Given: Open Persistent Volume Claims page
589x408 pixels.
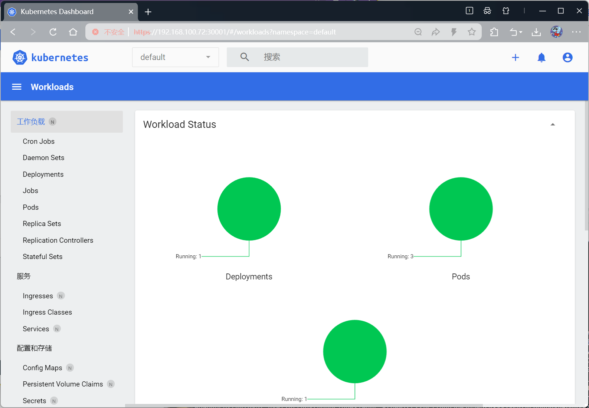Looking at the screenshot, I should pos(63,384).
